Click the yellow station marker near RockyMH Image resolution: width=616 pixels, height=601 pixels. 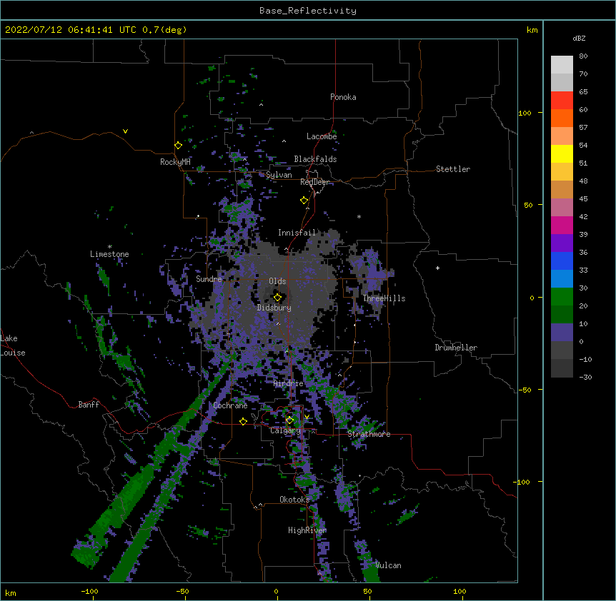[178, 146]
